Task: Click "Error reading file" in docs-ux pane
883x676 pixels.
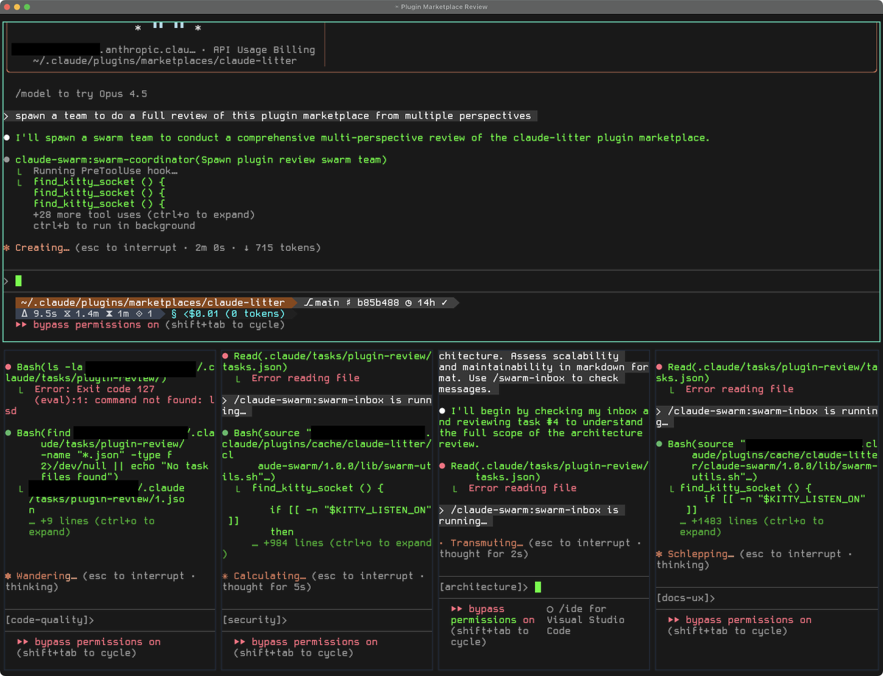Action: tap(740, 389)
